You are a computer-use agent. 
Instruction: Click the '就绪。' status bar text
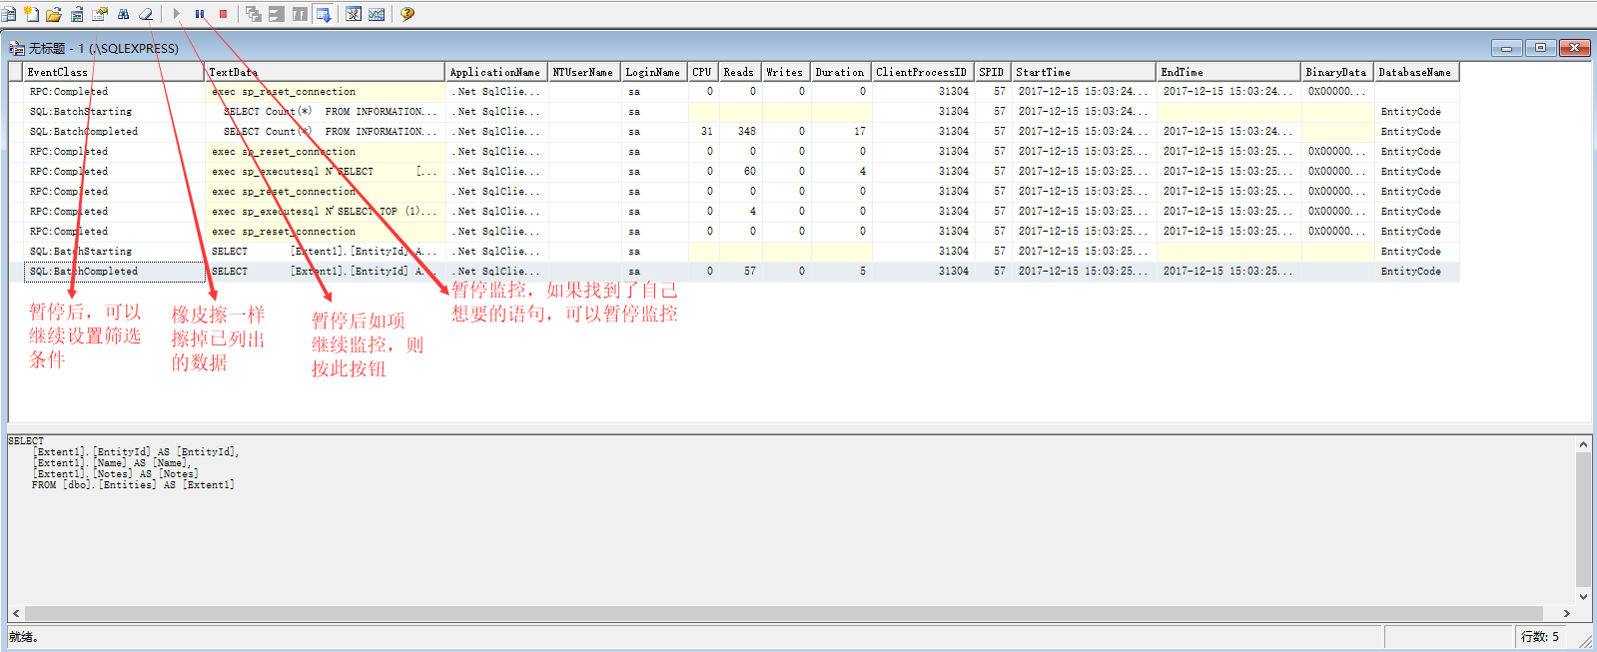[24, 637]
